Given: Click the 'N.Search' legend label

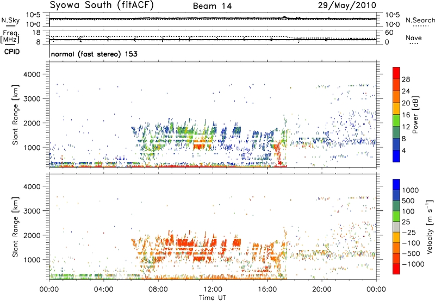Looking at the screenshot, I should (x=420, y=20).
